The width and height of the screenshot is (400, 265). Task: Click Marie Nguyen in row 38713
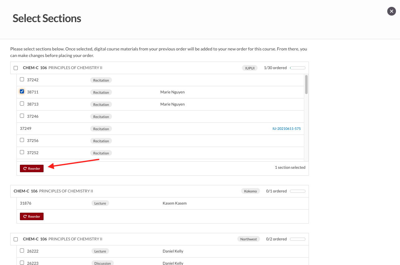[172, 104]
